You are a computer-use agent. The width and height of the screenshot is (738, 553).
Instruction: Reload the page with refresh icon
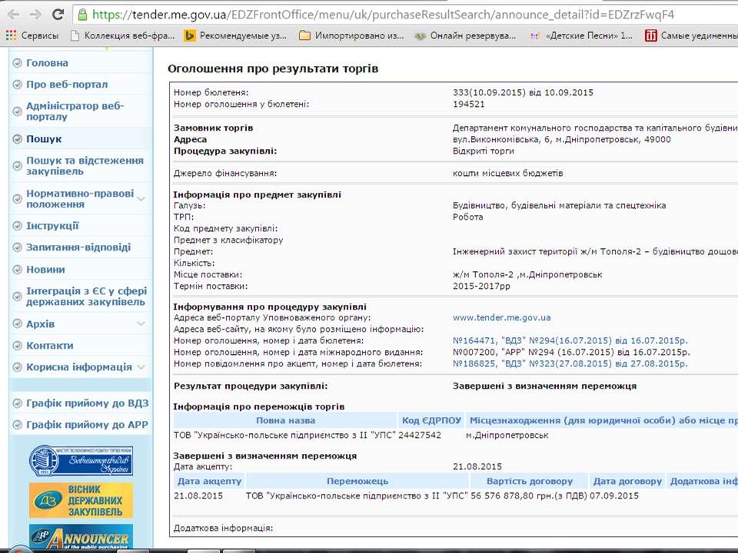coord(58,15)
